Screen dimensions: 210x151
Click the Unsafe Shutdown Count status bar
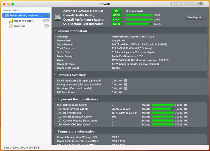point(163,117)
